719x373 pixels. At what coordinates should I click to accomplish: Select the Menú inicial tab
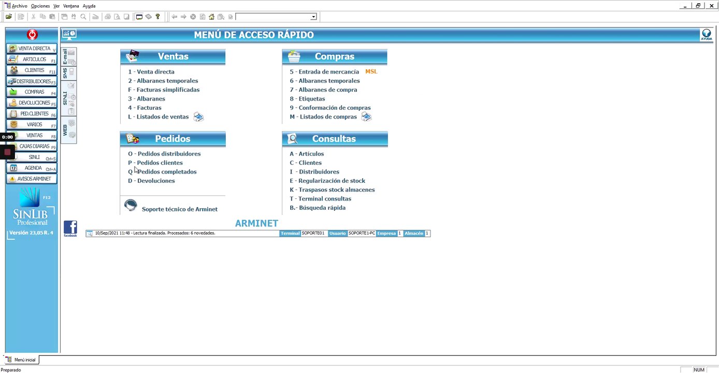click(21, 360)
